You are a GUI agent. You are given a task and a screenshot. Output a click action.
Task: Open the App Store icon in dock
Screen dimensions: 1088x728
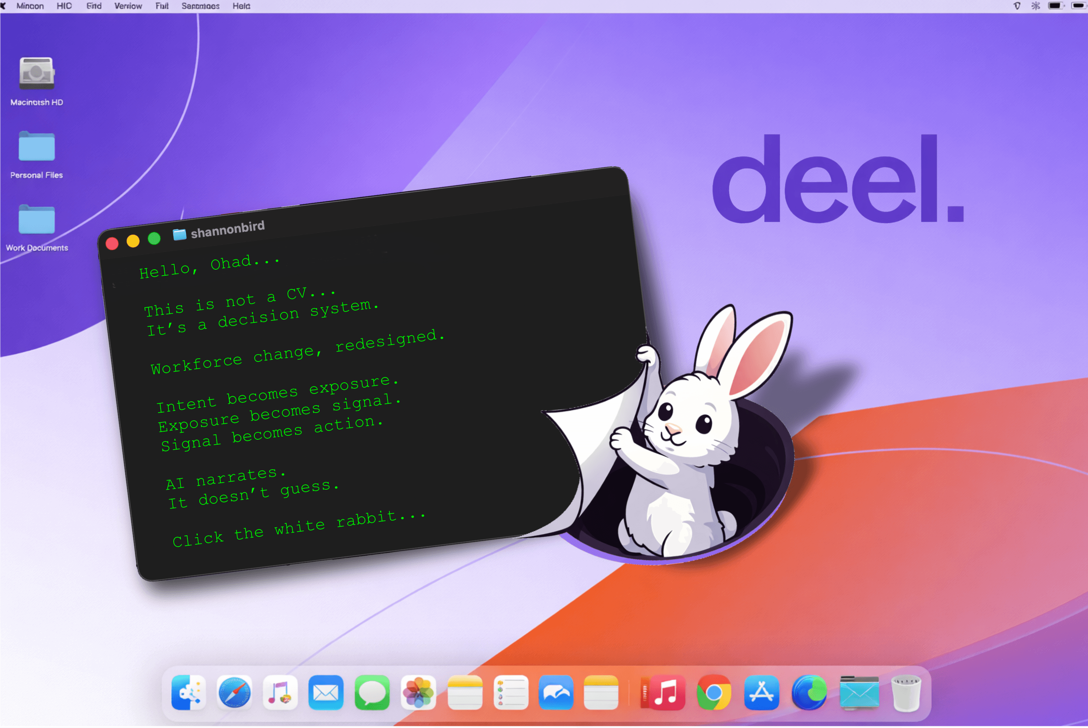coord(761,693)
